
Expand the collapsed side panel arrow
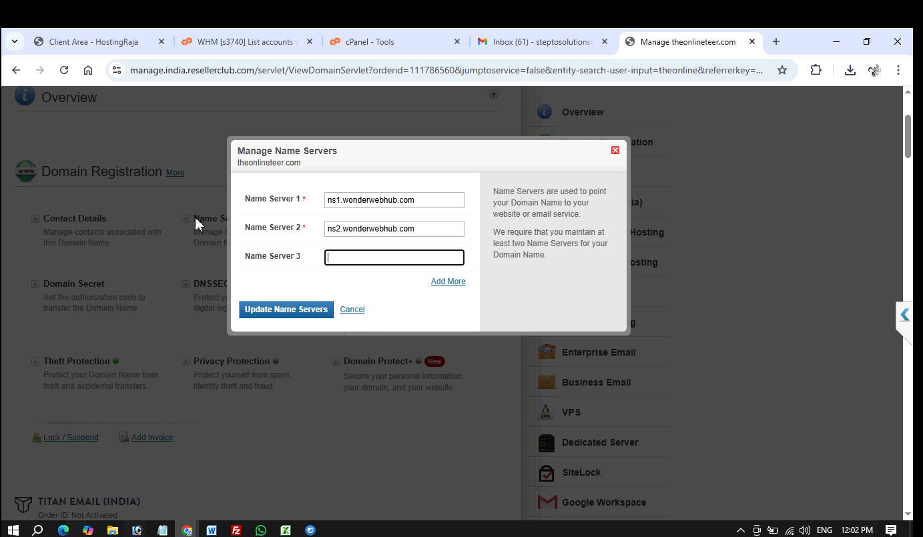tap(904, 315)
